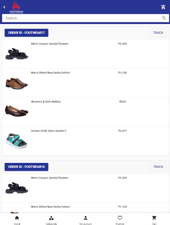Screen dimensions: 170x225
Task: Select the ORDER ID - FOOTWEAR16 label
Action: [x=26, y=167]
